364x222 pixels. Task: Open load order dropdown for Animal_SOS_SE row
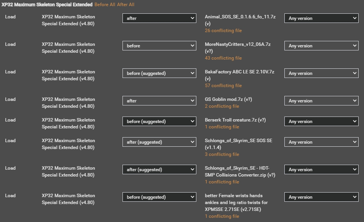point(159,18)
